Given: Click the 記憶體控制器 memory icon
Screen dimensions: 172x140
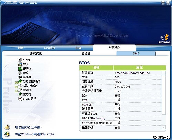Looking at the screenshot, I should (x=20, y=81).
